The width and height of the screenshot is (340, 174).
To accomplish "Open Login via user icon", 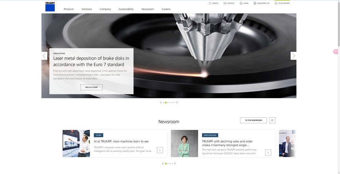I will click(241, 3).
